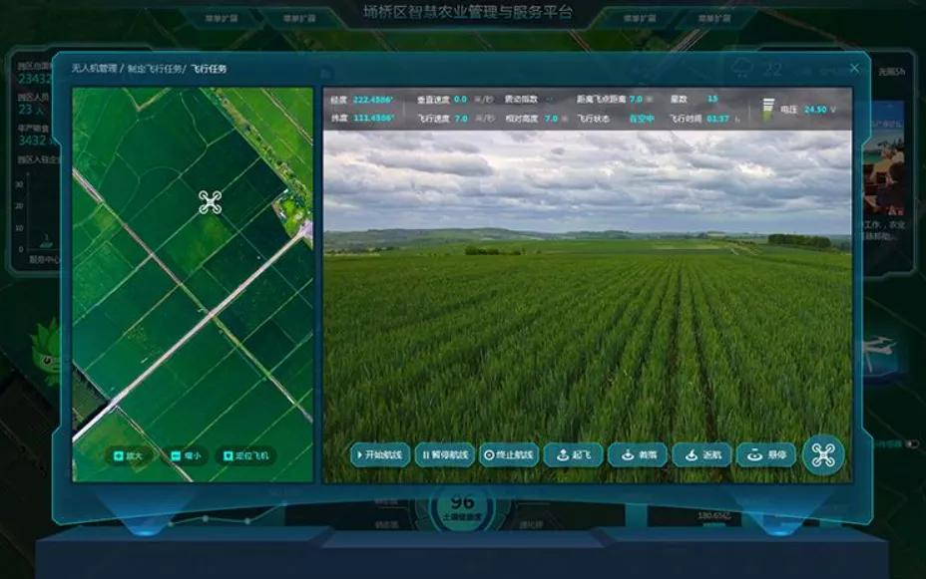The image size is (926, 579).
Task: Zoom out the map with 缩小
Action: [184, 455]
